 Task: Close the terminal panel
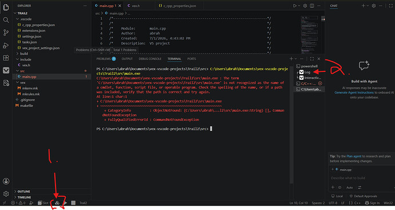point(319,59)
